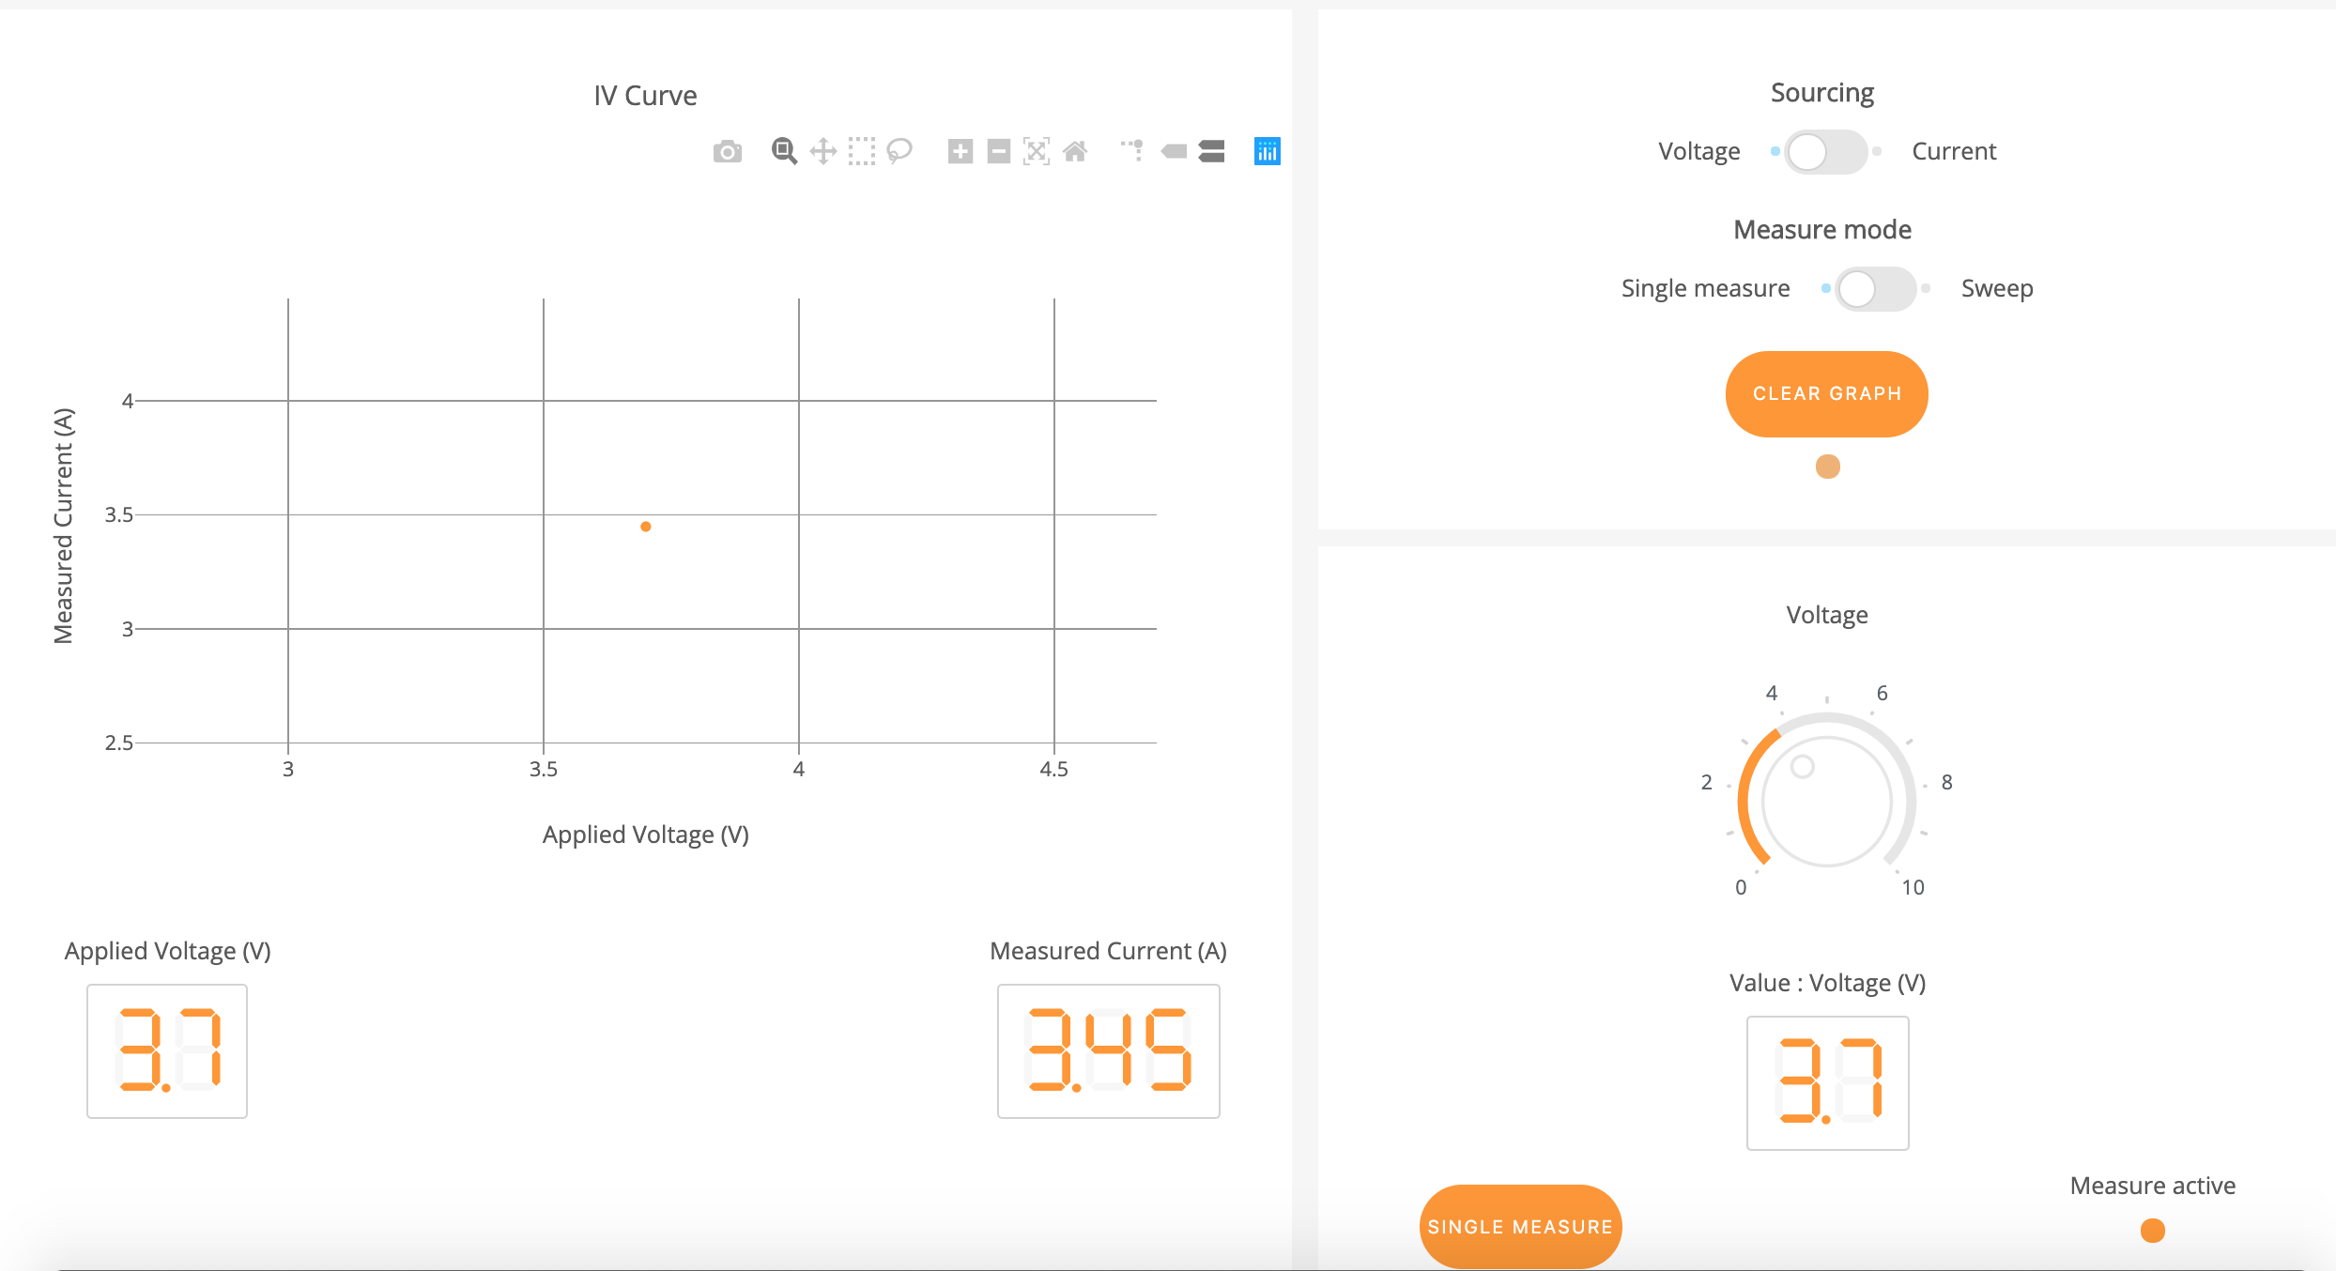The width and height of the screenshot is (2336, 1271).
Task: Toggle spike lines icon
Action: [1133, 151]
